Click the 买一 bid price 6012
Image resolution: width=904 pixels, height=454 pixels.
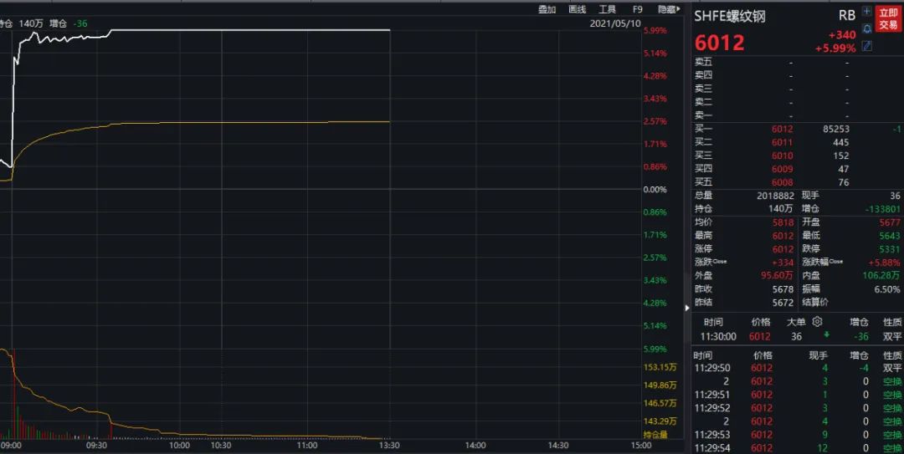click(x=782, y=129)
